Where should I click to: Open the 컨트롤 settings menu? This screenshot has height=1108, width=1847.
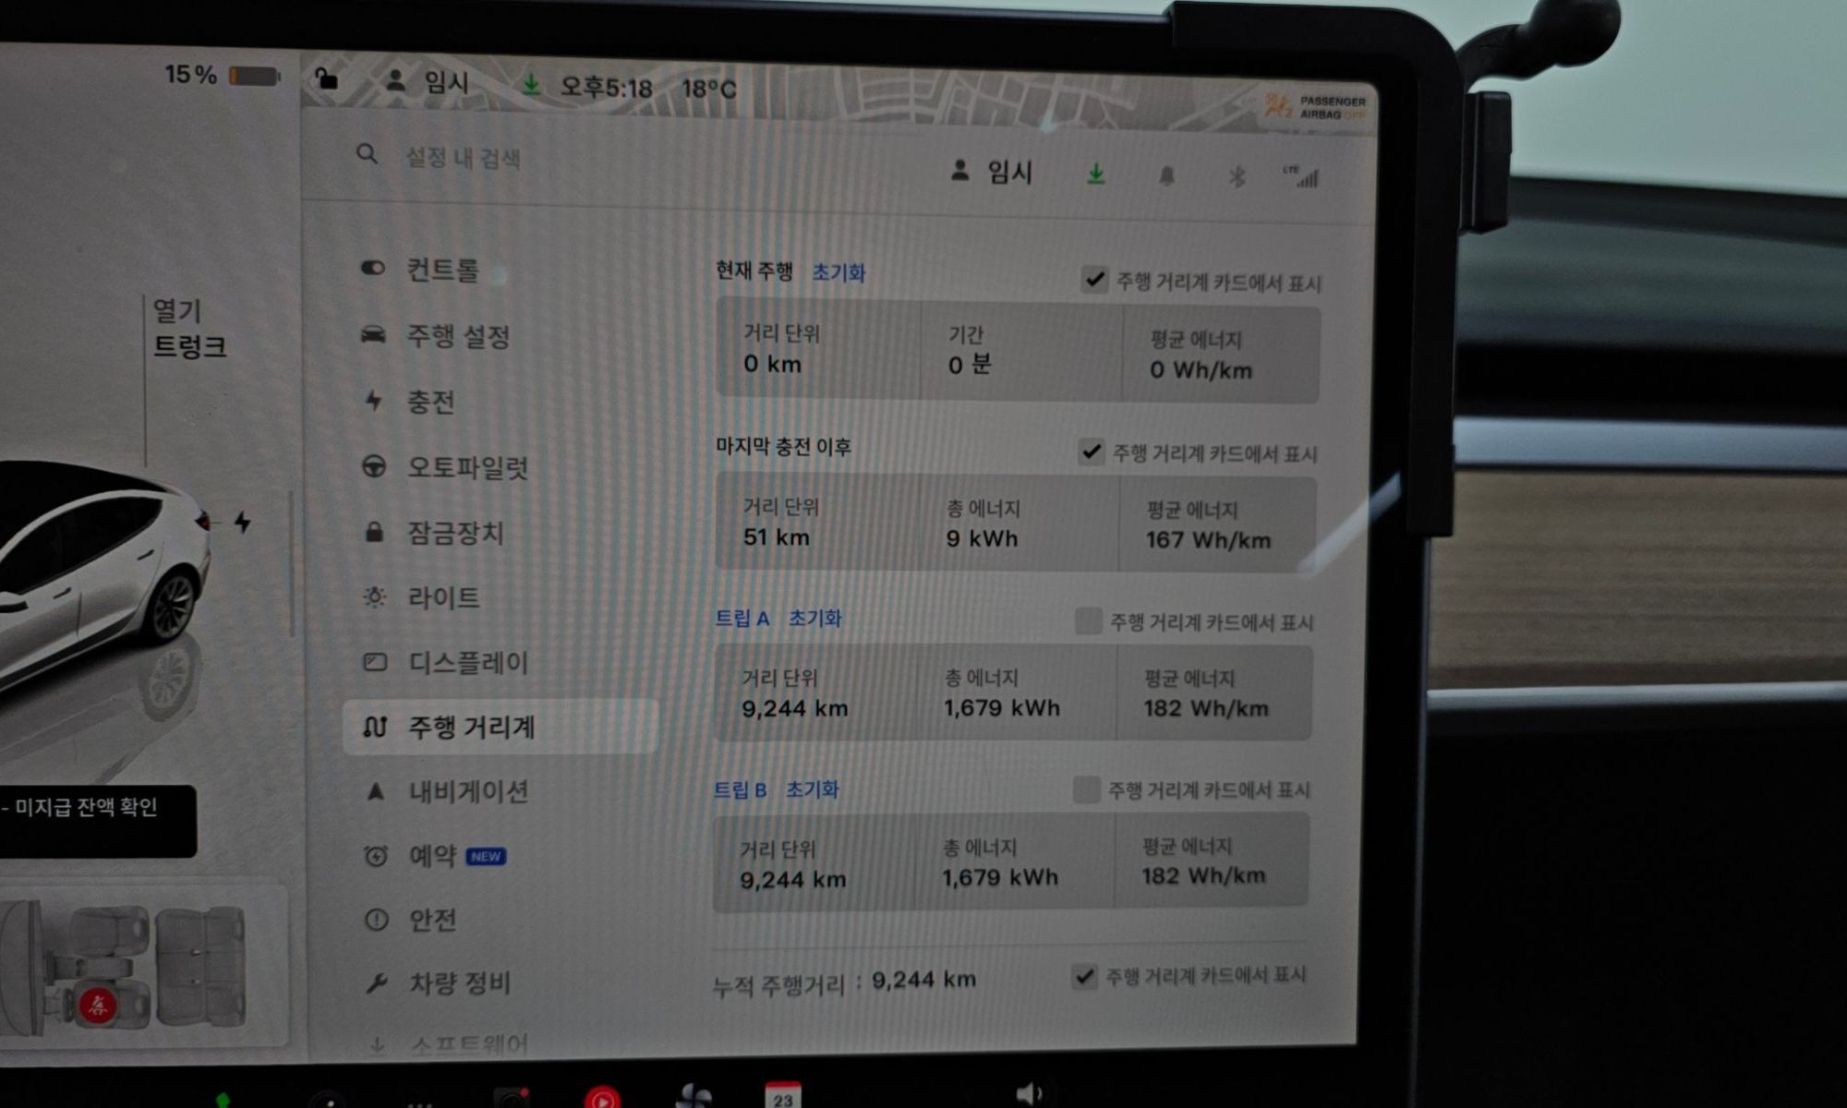click(442, 270)
